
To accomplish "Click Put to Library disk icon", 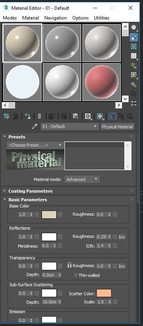I will [x=75, y=116].
